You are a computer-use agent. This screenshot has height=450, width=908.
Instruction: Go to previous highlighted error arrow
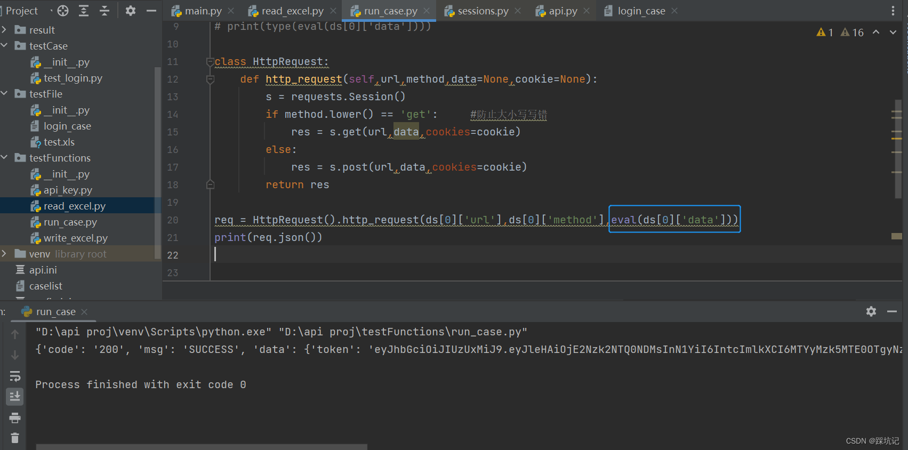pos(876,33)
